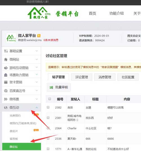Viewport: 141px width, 151px height.
Task: Expand the 游戏互动营销 chevron
Action: point(37,67)
